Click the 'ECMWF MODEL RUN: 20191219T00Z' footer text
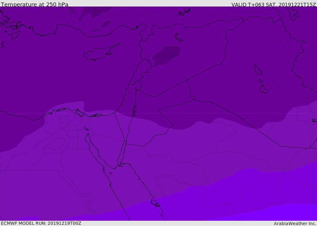The height and width of the screenshot is (226, 317). click(x=41, y=223)
